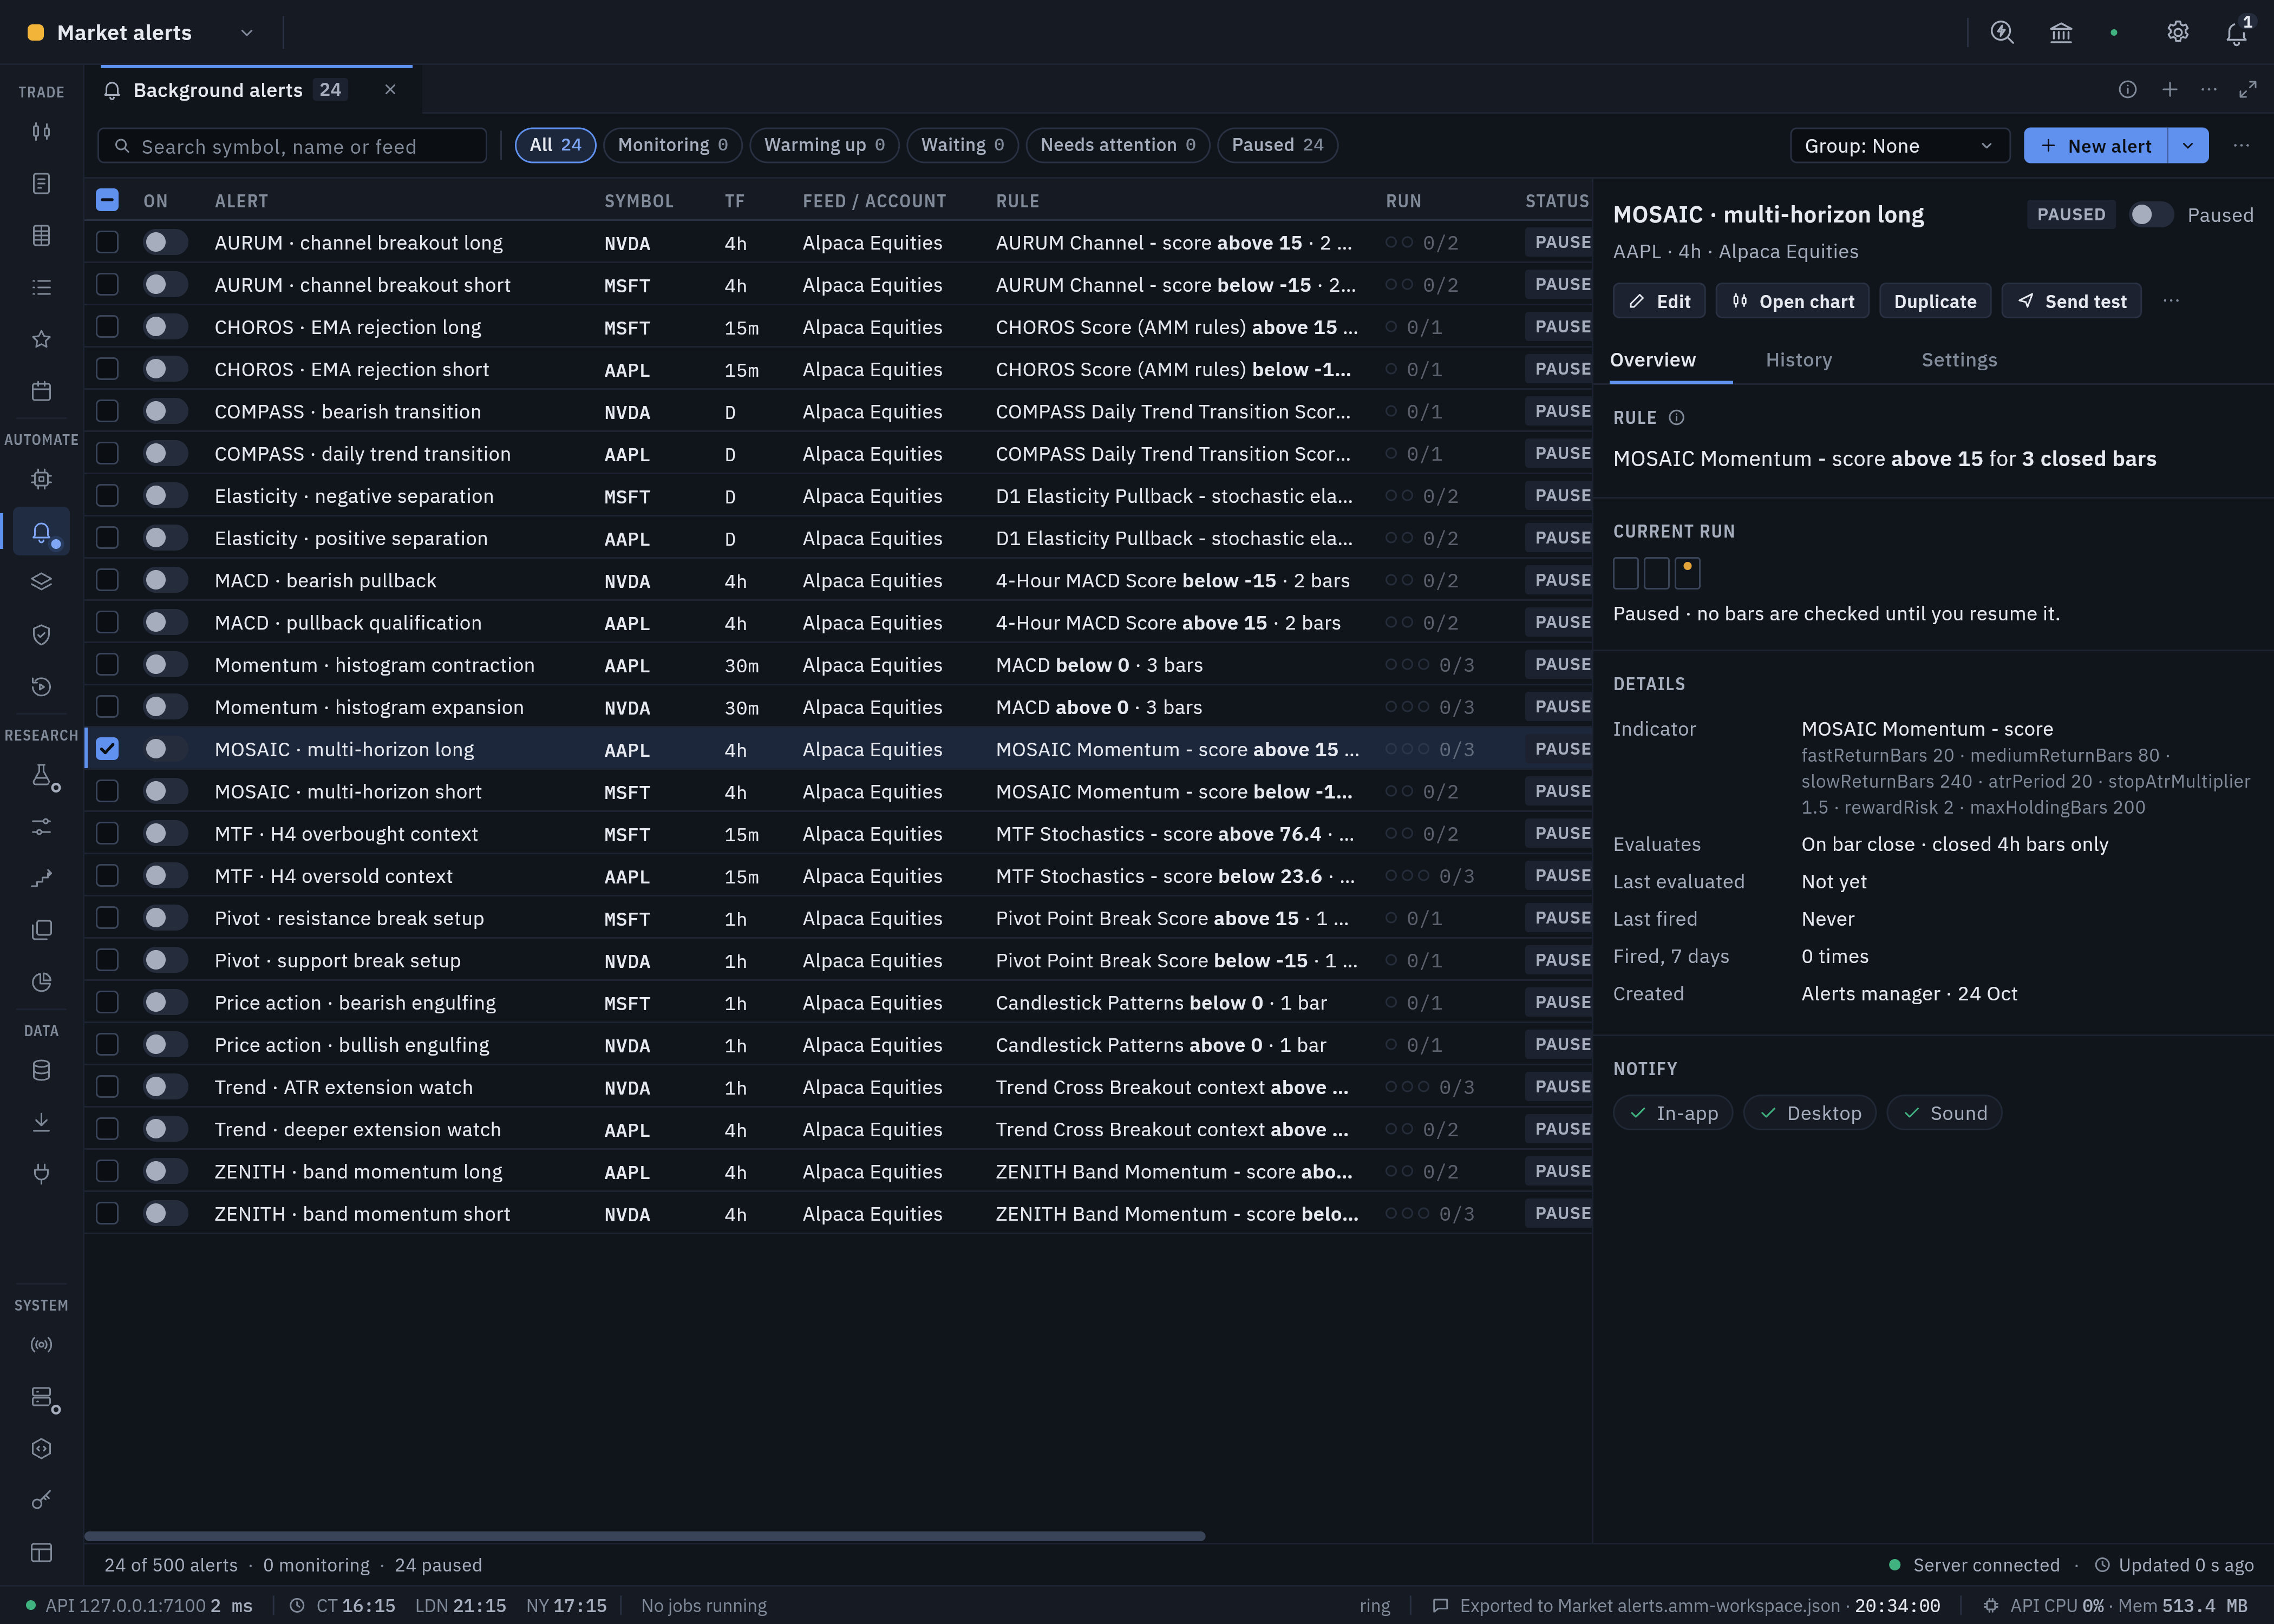Expand panel with the fullscreen arrows icon

2248,90
